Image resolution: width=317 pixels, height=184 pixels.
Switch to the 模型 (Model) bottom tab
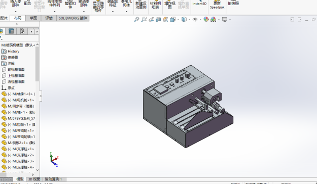click(20, 179)
